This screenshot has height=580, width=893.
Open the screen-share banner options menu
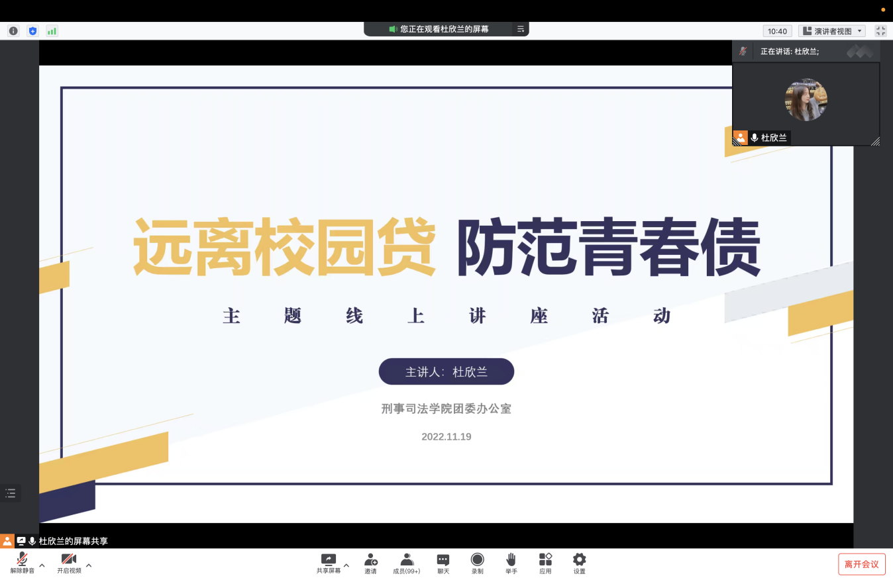521,29
